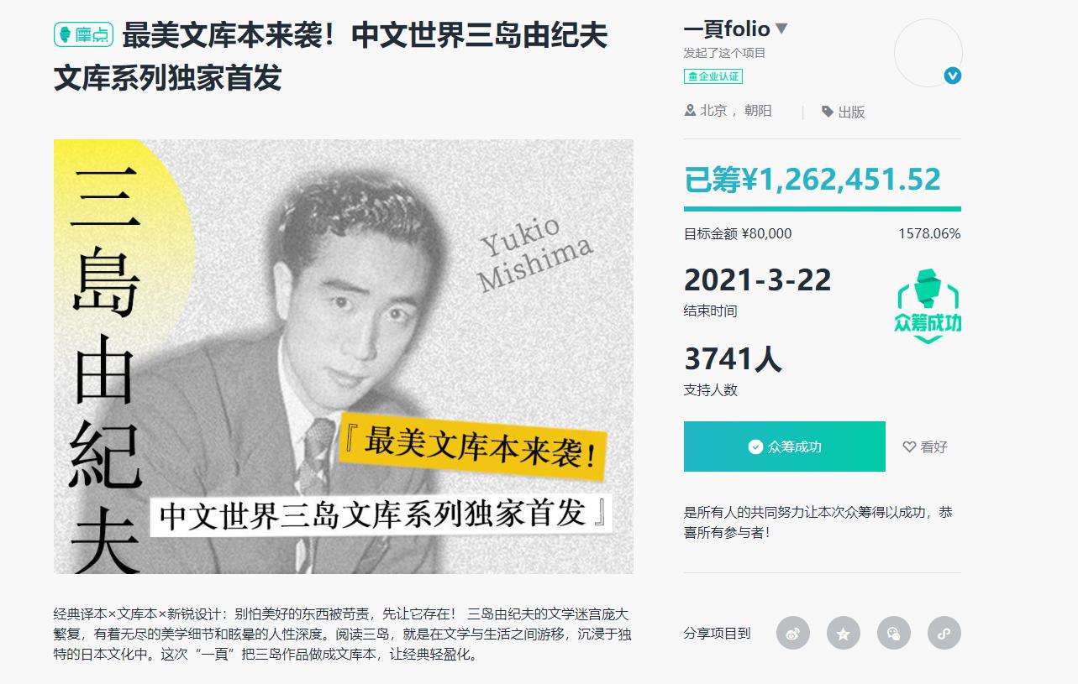
Task: Click the blue verified checkmark on avatar
Action: pos(953,76)
